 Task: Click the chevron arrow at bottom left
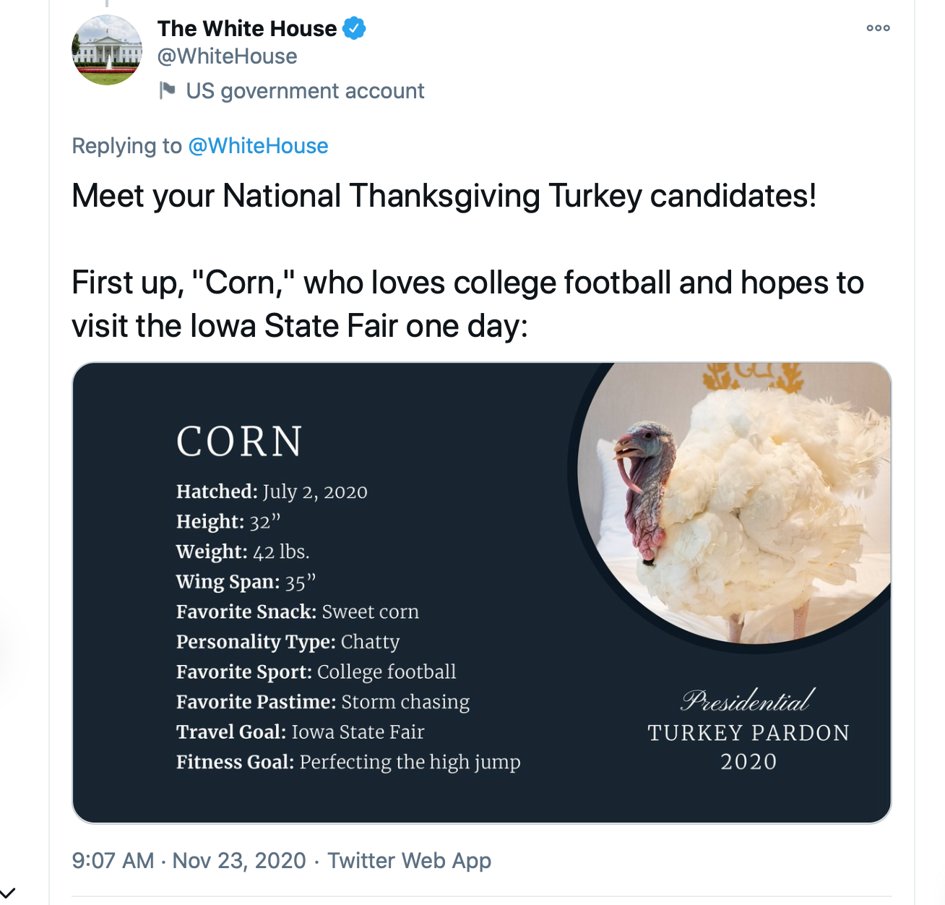coord(7,893)
